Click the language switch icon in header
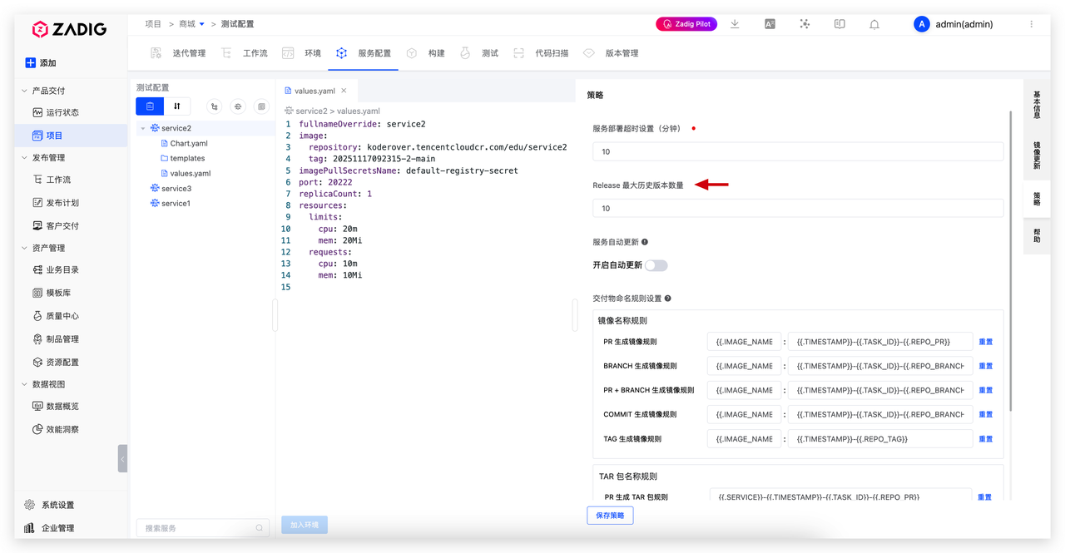The height and width of the screenshot is (553, 1065). pyautogui.click(x=770, y=24)
